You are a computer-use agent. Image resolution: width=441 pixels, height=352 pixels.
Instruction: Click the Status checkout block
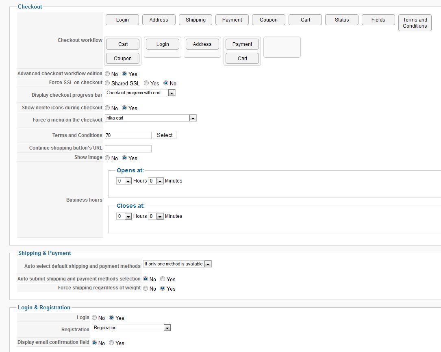(x=342, y=20)
